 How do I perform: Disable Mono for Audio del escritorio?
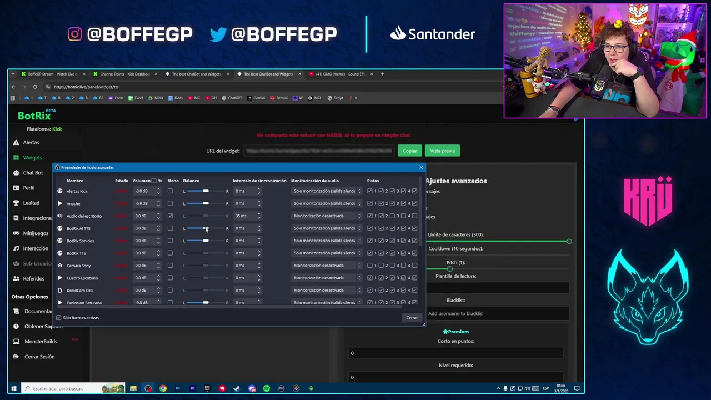pyautogui.click(x=170, y=216)
